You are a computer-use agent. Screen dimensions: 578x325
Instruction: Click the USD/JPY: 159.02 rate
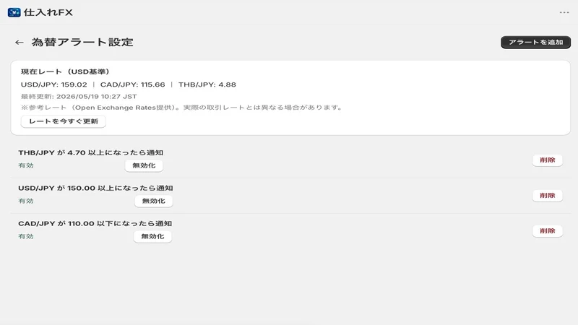coord(53,84)
